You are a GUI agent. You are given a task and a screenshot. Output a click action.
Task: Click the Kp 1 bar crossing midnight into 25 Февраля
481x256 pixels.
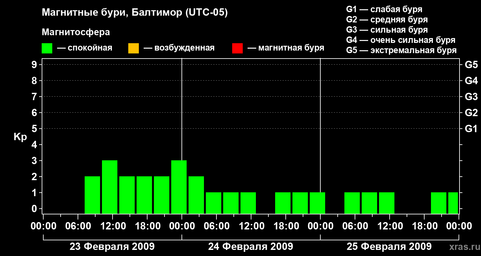coord(317,203)
